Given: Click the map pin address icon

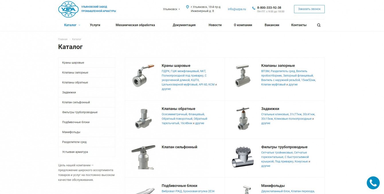Looking at the screenshot, I should [x=188, y=7].
